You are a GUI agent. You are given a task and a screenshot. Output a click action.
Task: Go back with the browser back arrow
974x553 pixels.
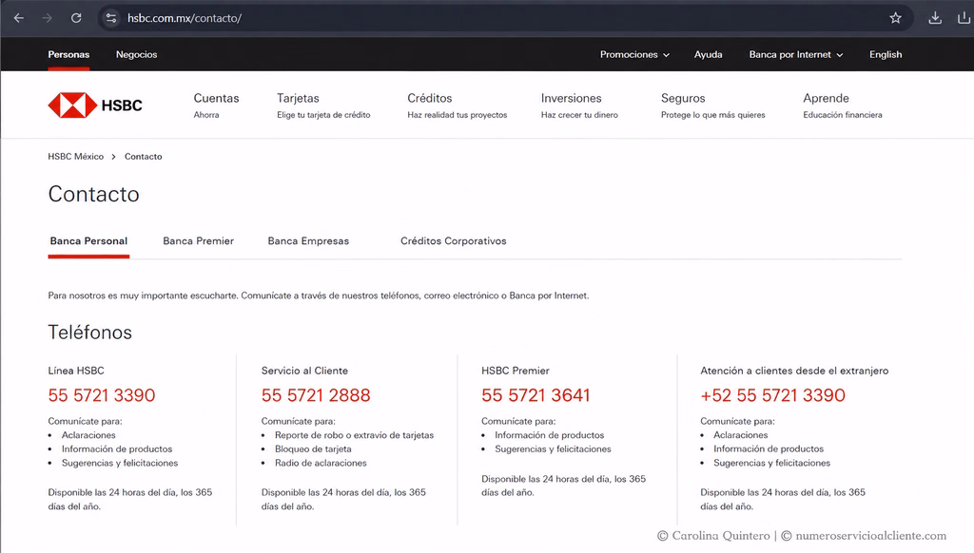click(19, 18)
